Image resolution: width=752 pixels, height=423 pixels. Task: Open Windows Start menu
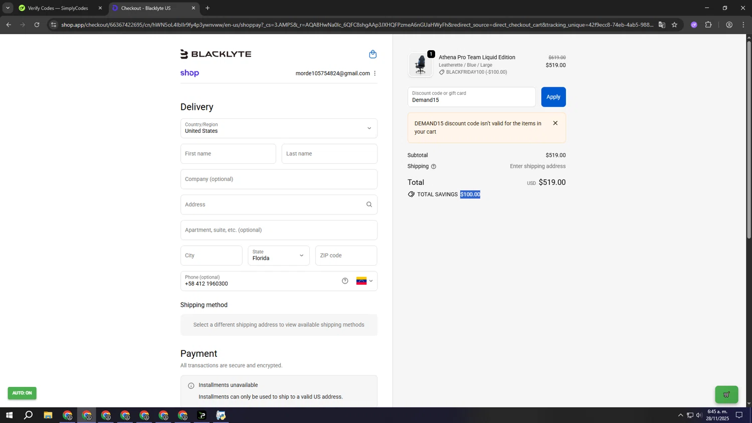tap(9, 415)
